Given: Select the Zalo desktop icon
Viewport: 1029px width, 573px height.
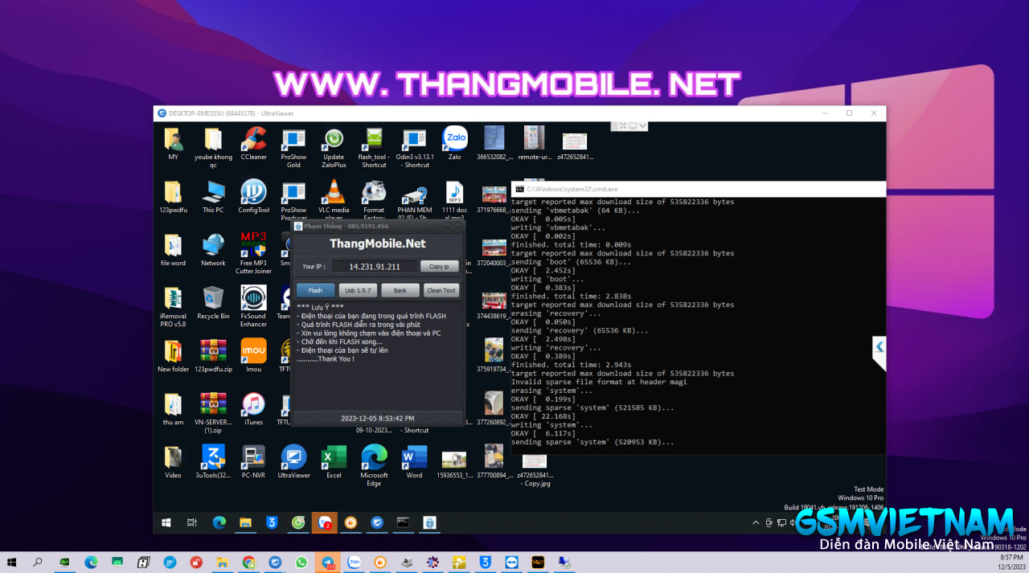Looking at the screenshot, I should tap(454, 144).
